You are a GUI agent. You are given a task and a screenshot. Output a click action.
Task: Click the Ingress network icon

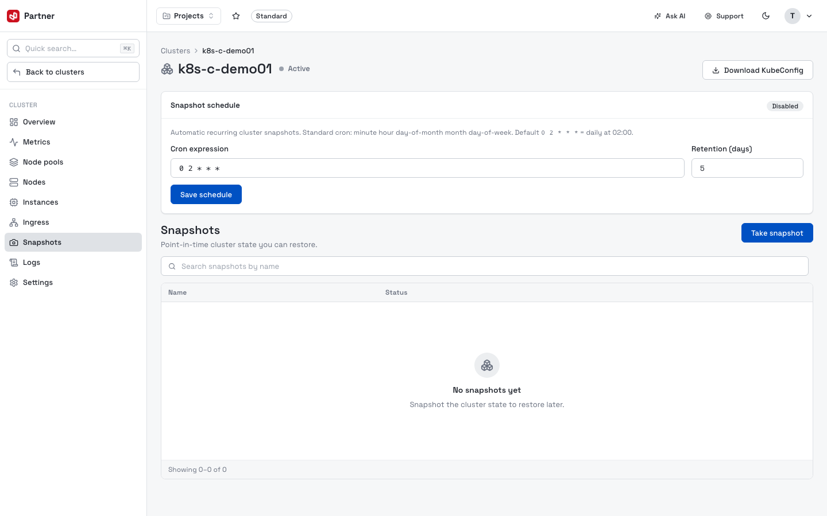point(14,222)
